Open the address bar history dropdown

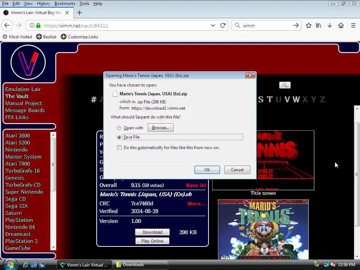pos(213,25)
